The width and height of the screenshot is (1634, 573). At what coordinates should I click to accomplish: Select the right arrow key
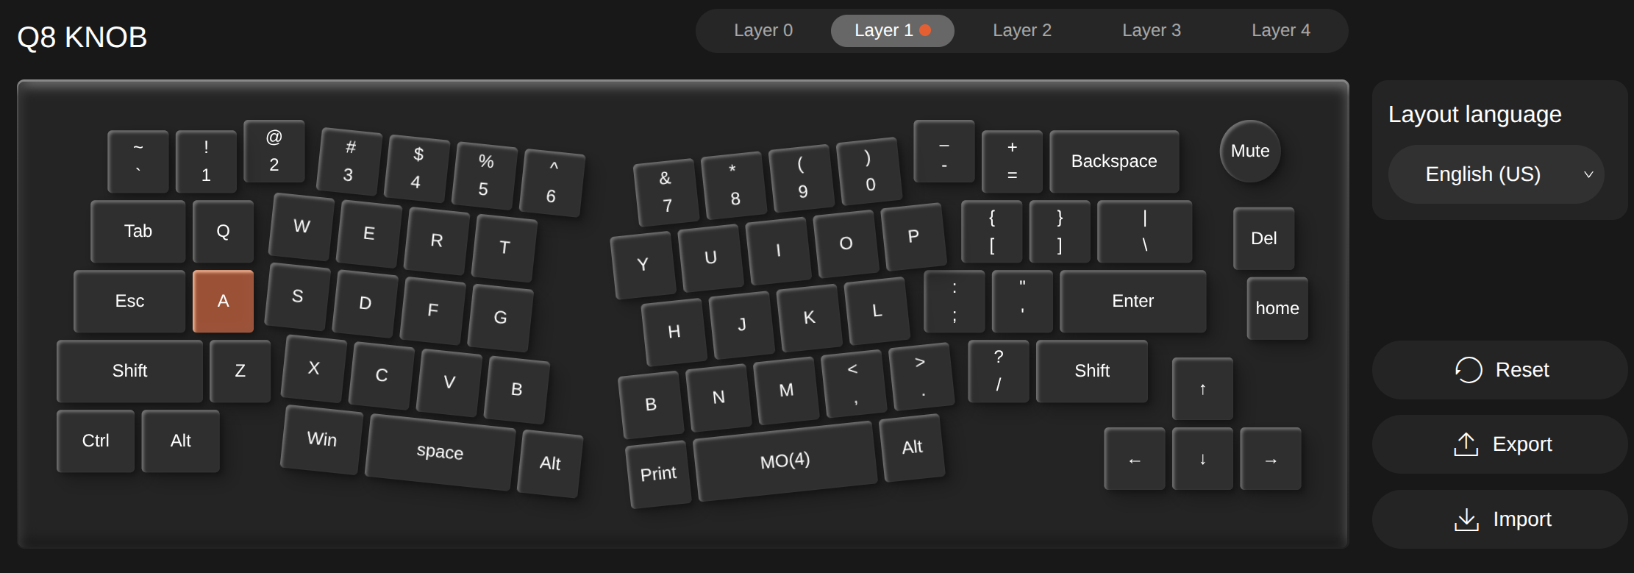(x=1271, y=460)
